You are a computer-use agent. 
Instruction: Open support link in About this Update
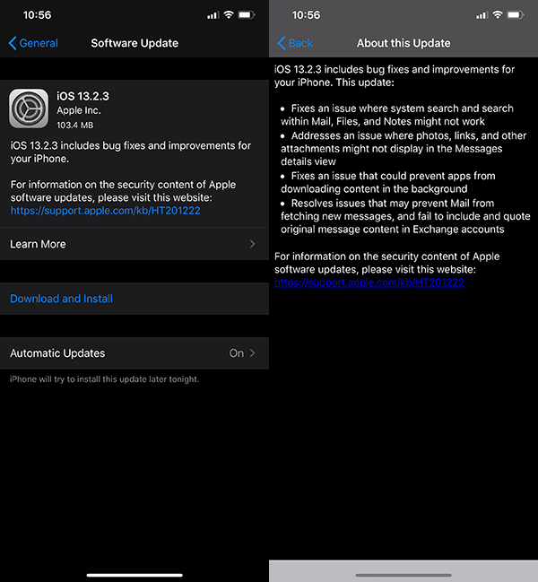(x=369, y=282)
